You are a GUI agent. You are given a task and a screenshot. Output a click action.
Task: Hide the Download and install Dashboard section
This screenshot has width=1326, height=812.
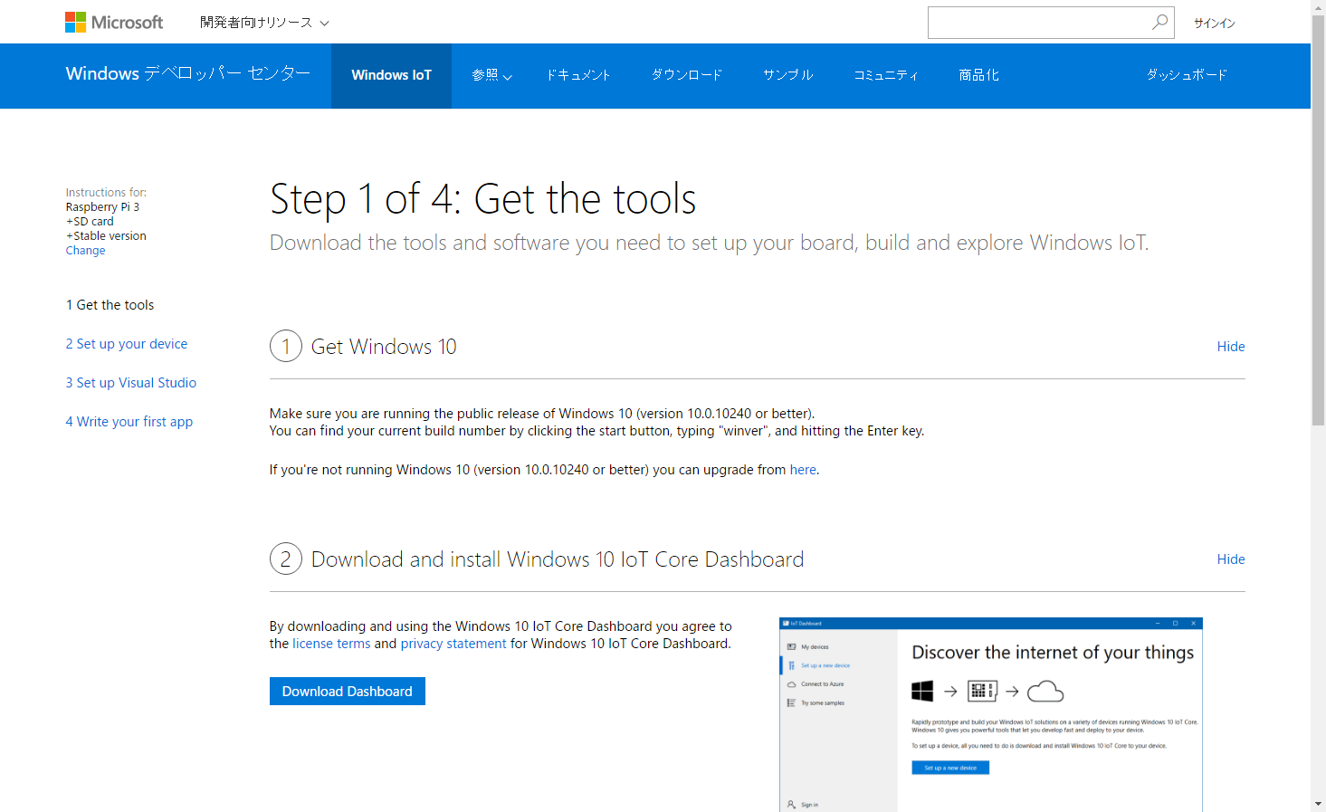[x=1231, y=559]
